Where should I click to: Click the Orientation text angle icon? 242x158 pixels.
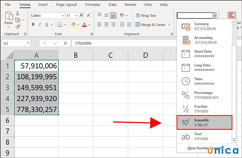pyautogui.click(x=122, y=15)
